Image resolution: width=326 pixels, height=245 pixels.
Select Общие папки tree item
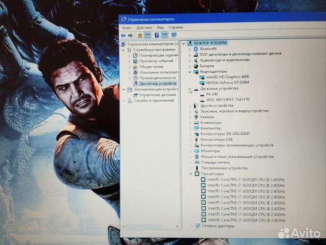(x=151, y=67)
